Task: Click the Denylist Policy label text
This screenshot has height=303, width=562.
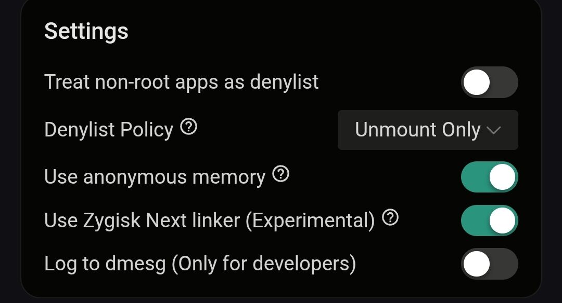Action: (109, 130)
